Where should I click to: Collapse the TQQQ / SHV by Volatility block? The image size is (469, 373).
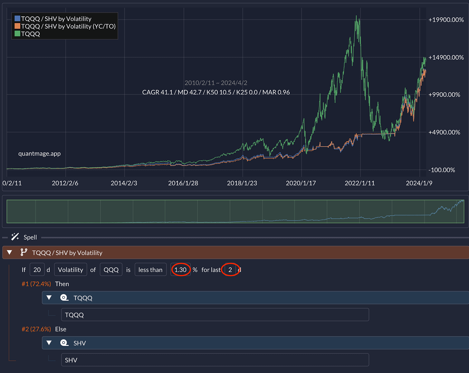(x=10, y=253)
